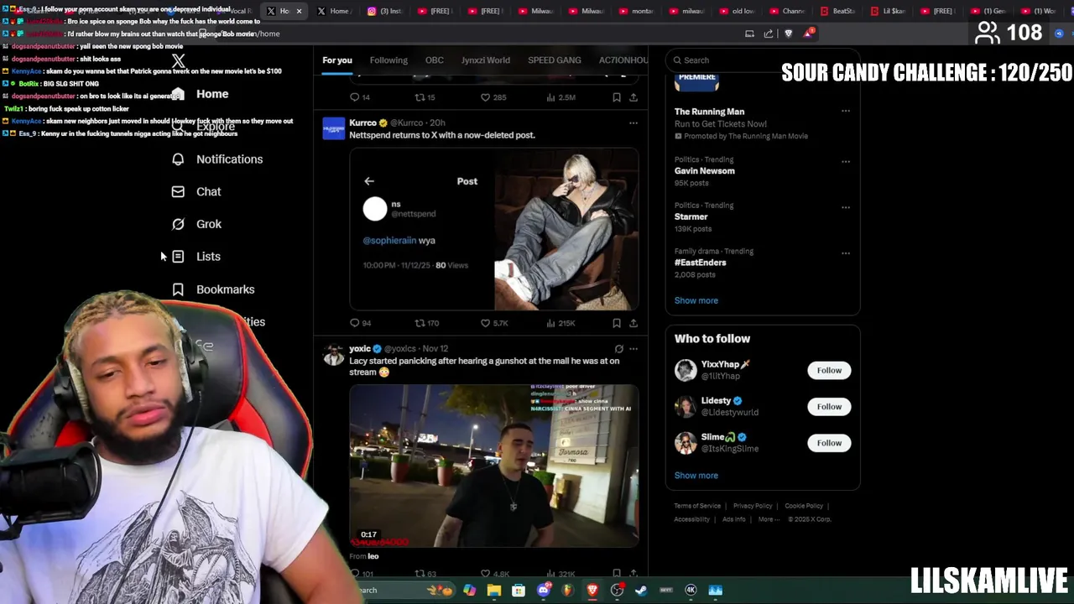Image resolution: width=1074 pixels, height=604 pixels.
Task: Open Grok from the sidebar
Action: point(196,224)
